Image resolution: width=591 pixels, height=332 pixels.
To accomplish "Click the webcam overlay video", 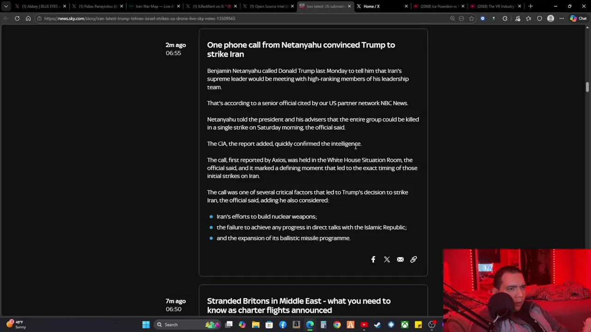I will coord(517,290).
